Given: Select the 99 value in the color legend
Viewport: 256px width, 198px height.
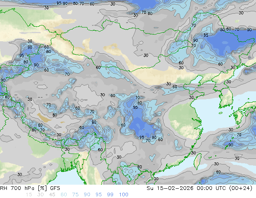Looking at the screenshot, I should click(110, 195).
